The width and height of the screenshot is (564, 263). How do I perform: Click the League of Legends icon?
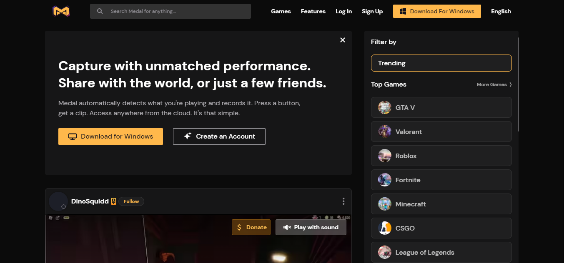(385, 252)
